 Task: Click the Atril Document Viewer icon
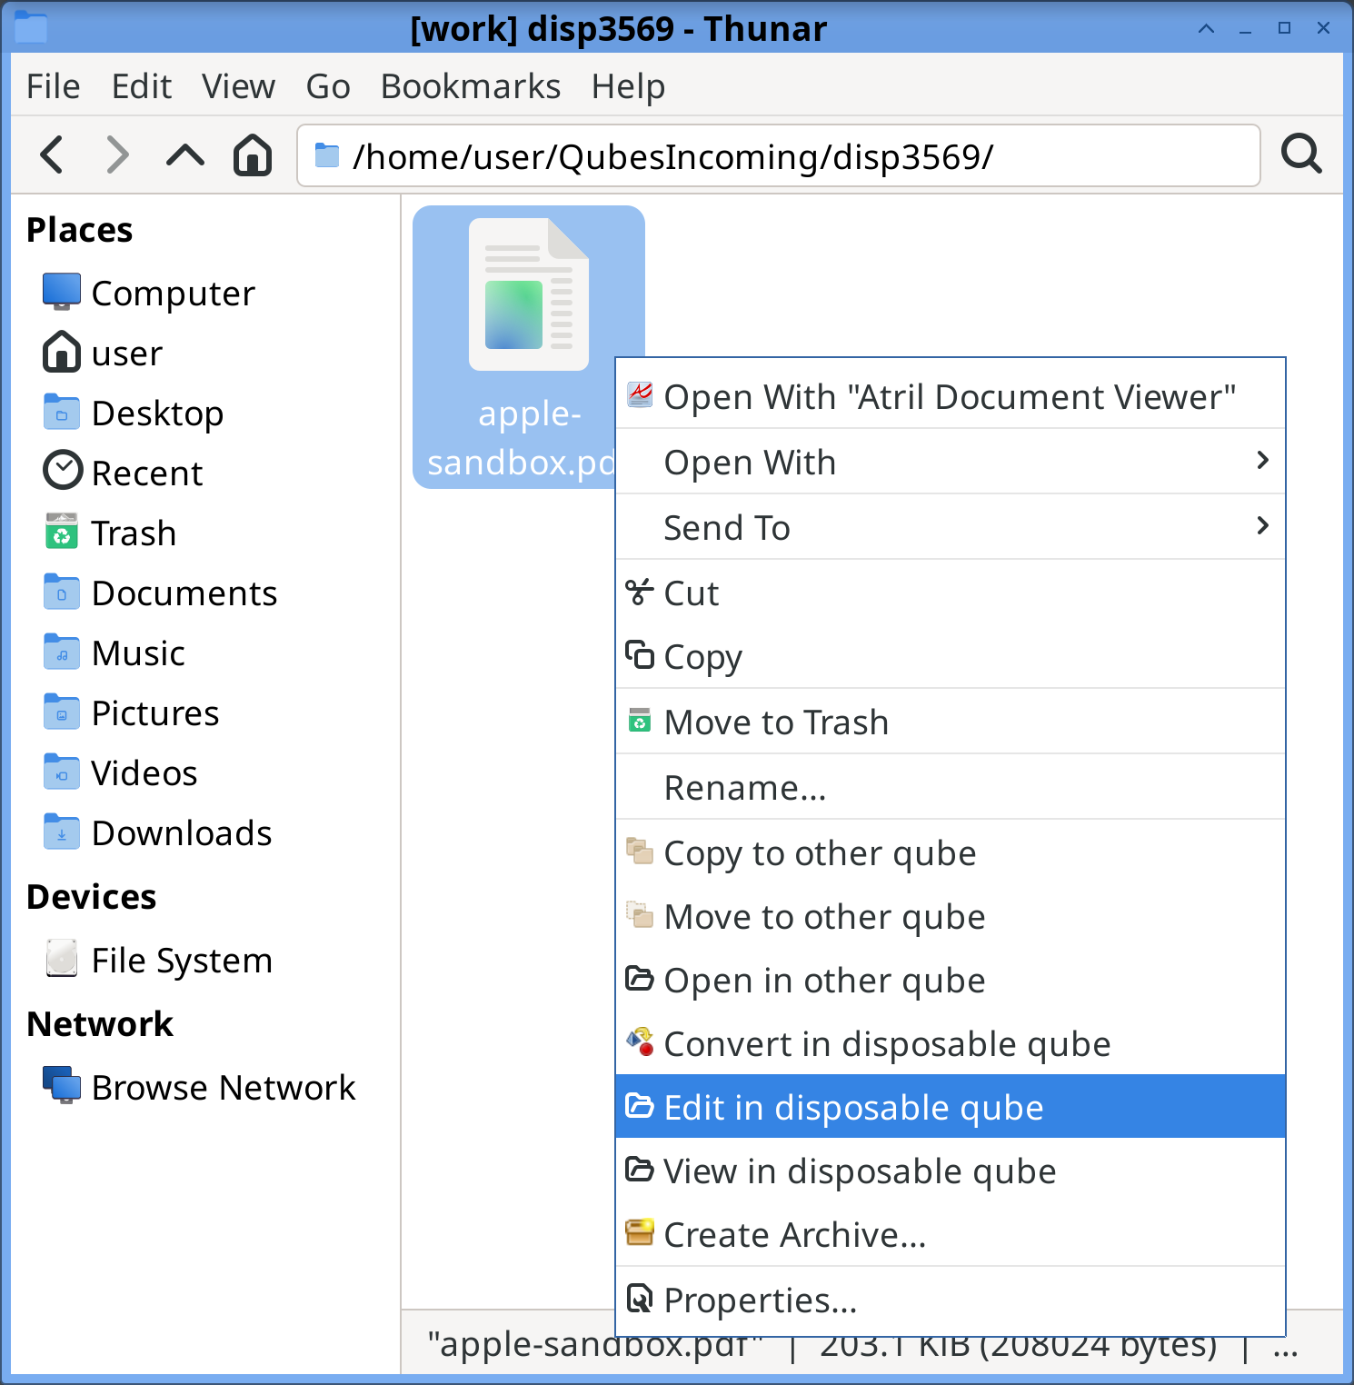641,395
